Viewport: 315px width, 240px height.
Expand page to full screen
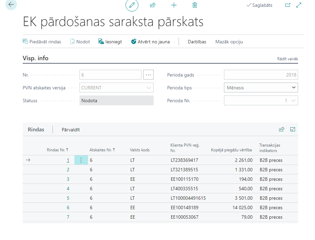click(x=299, y=5)
